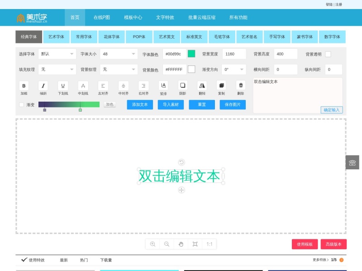
Task: Align text right (右对齐)
Action: pos(143,86)
